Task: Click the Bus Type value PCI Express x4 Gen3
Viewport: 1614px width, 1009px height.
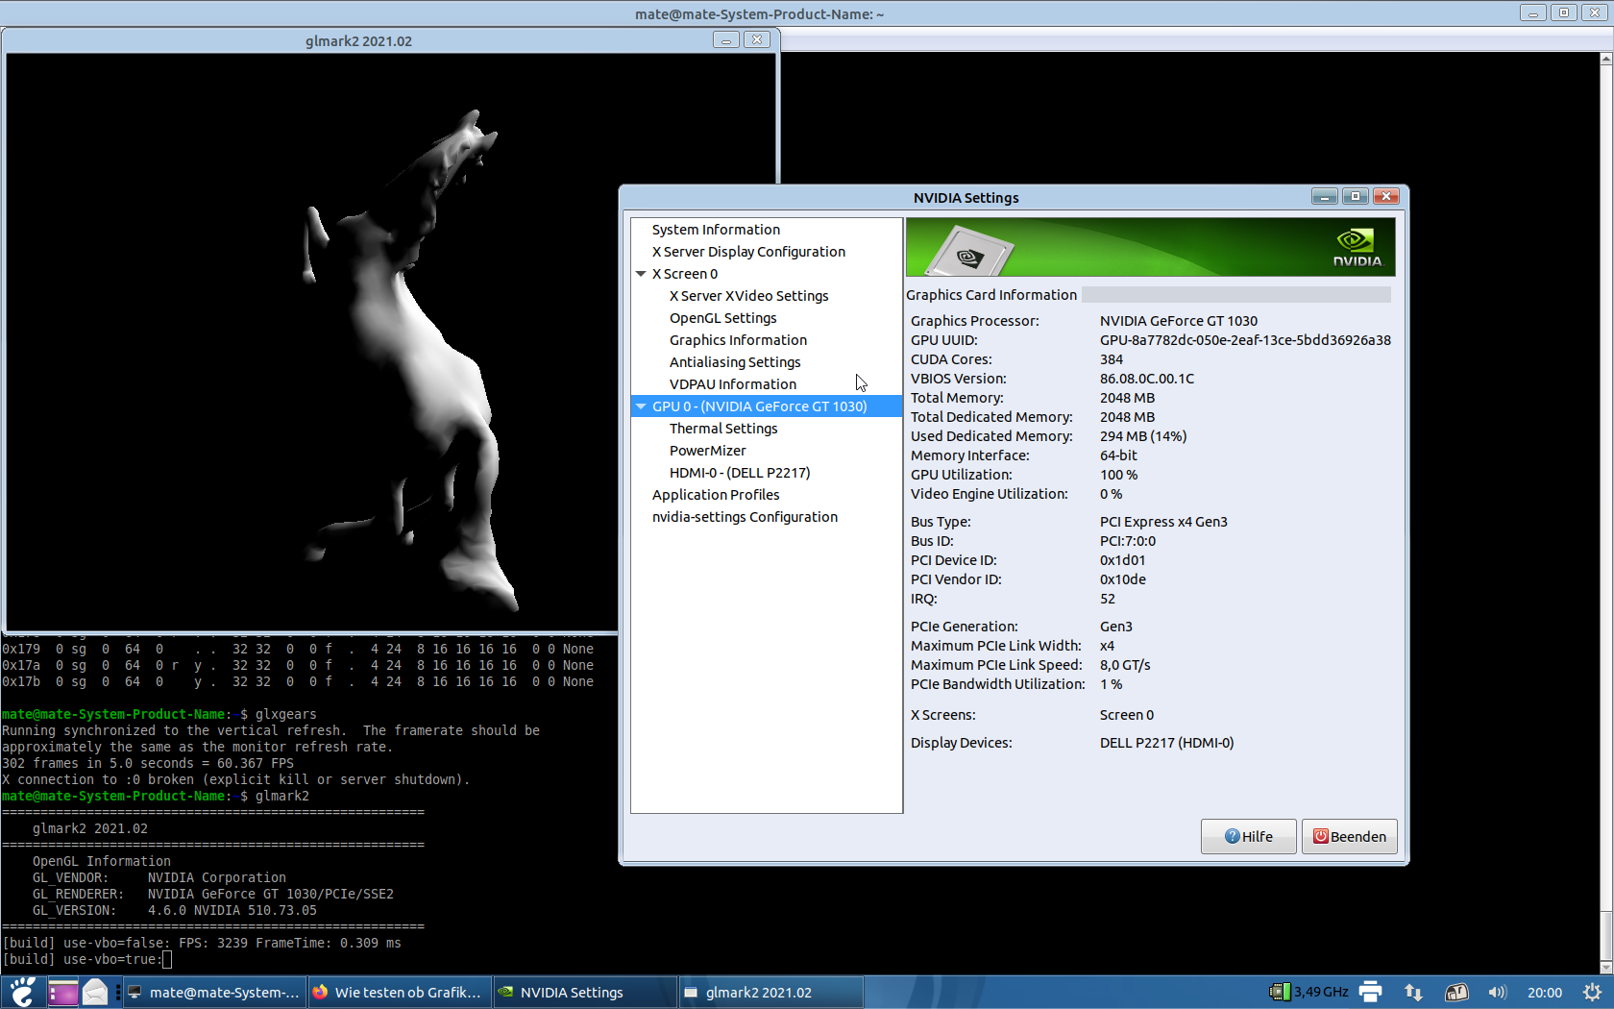Action: click(1163, 522)
